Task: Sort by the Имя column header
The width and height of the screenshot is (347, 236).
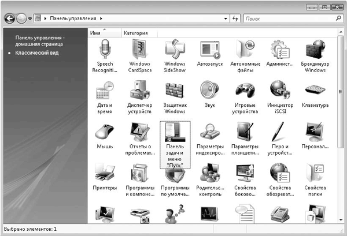Action: click(x=96, y=33)
